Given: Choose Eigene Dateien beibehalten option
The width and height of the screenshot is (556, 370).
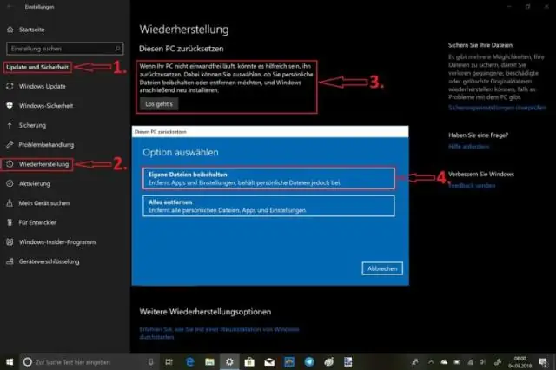Looking at the screenshot, I should tap(267, 178).
